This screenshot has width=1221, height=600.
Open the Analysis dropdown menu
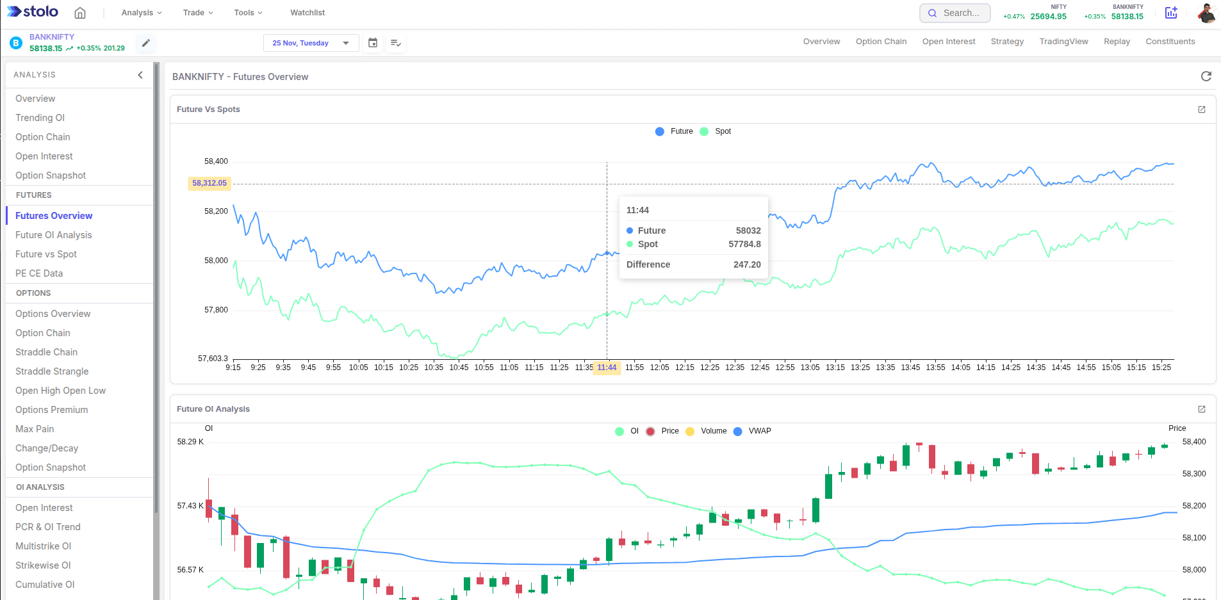(142, 13)
